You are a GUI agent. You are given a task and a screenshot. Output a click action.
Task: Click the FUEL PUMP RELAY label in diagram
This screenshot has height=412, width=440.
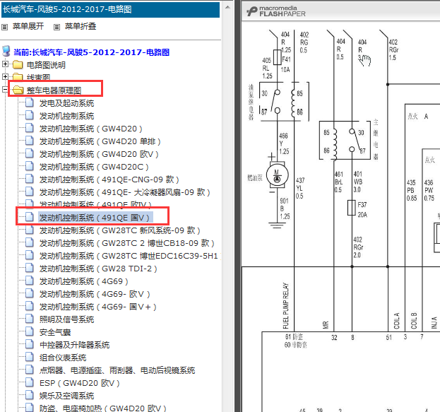tap(286, 305)
